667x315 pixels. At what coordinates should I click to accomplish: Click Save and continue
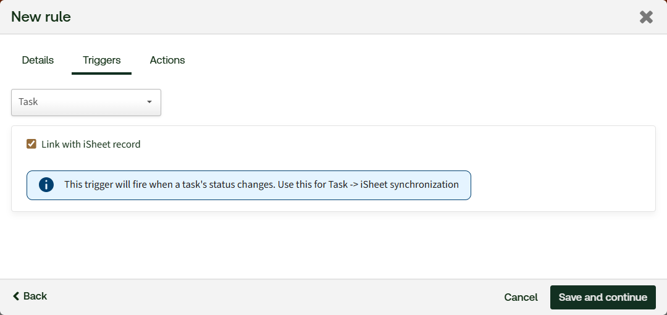[x=602, y=297]
